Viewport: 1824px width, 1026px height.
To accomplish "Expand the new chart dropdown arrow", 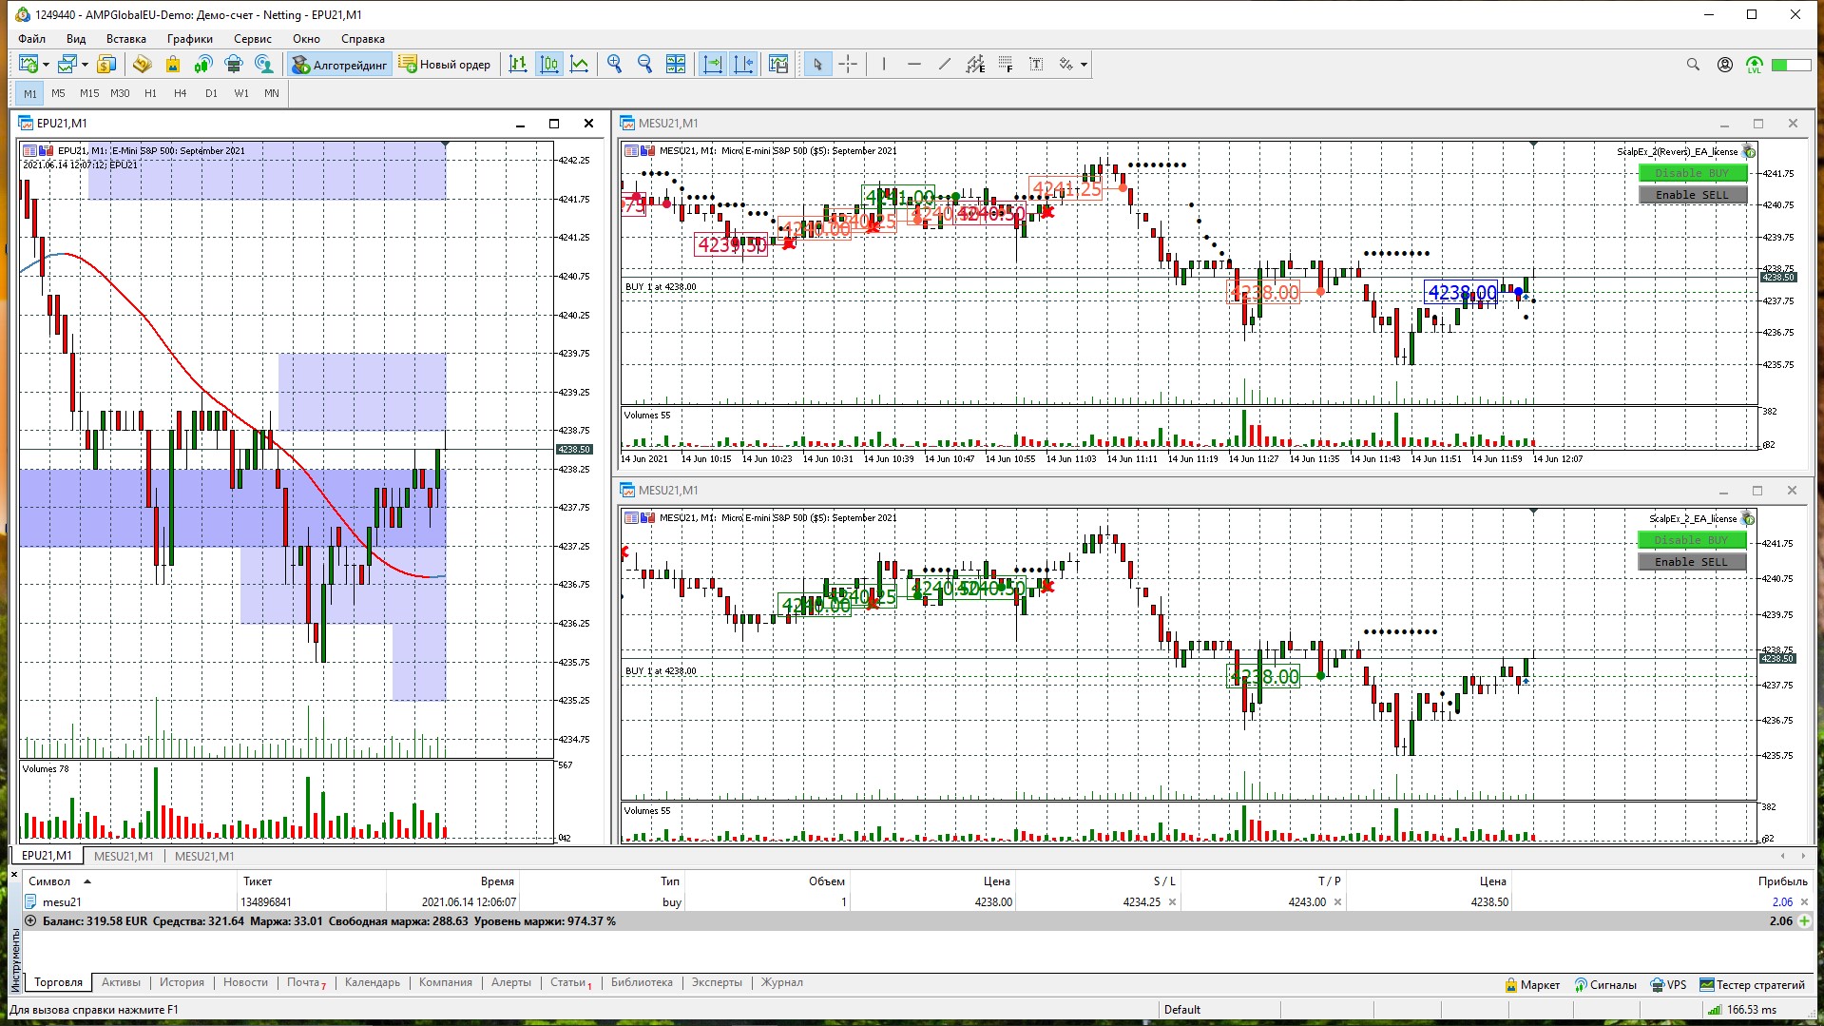I will [46, 65].
